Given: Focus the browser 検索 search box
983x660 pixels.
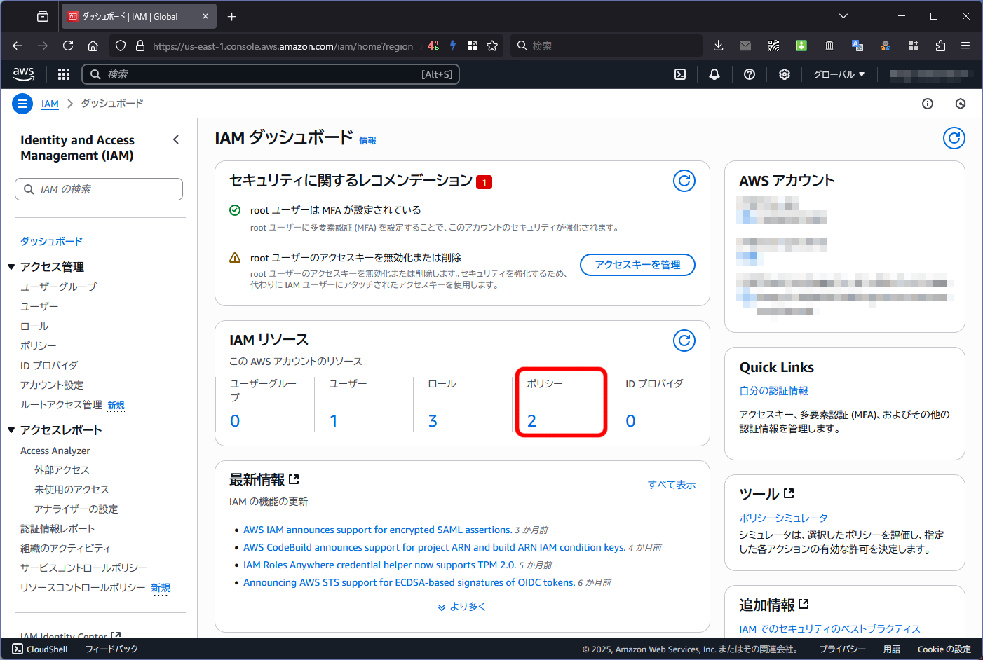Looking at the screenshot, I should point(606,46).
